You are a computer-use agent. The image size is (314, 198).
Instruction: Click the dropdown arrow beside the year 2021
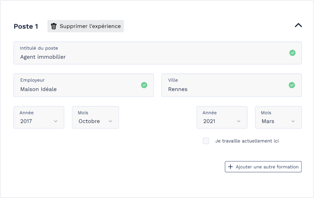(238, 121)
